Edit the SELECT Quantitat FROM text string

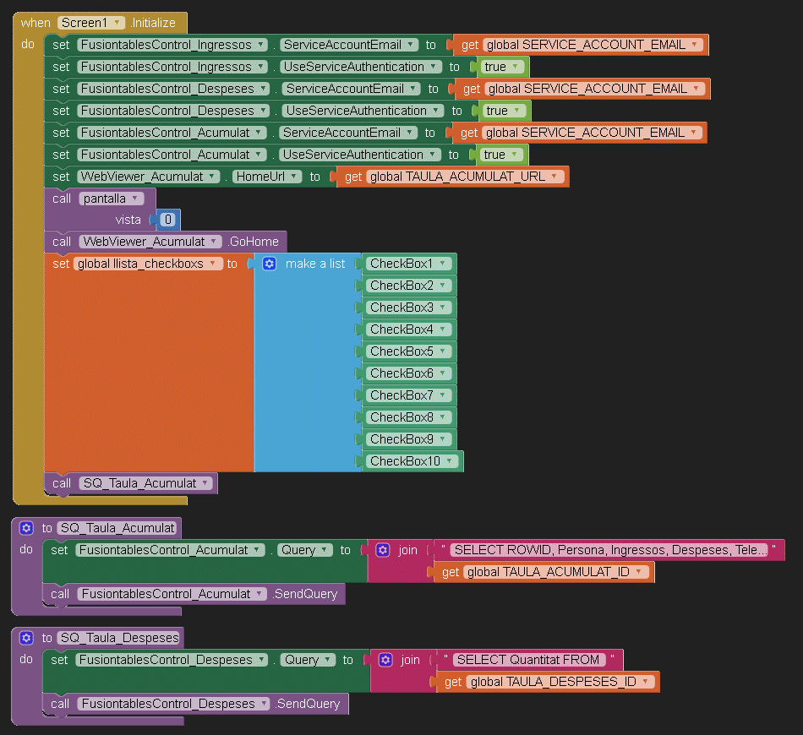pos(527,660)
